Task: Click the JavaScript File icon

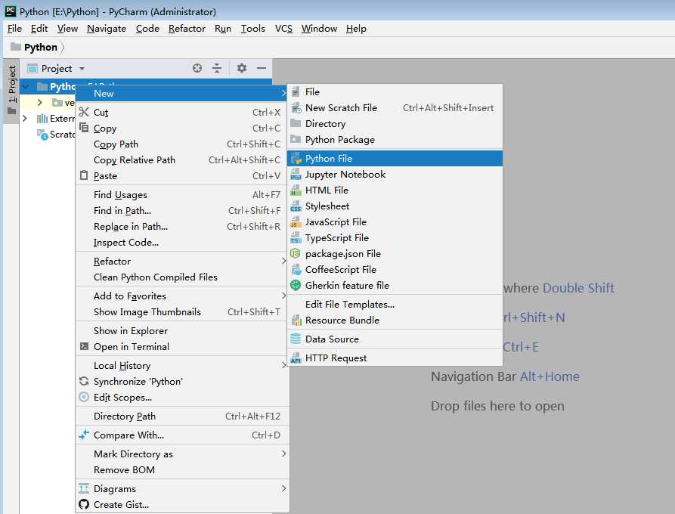Action: click(x=296, y=222)
